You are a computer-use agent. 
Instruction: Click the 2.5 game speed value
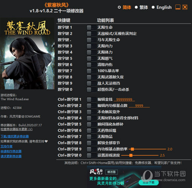(x=162, y=155)
